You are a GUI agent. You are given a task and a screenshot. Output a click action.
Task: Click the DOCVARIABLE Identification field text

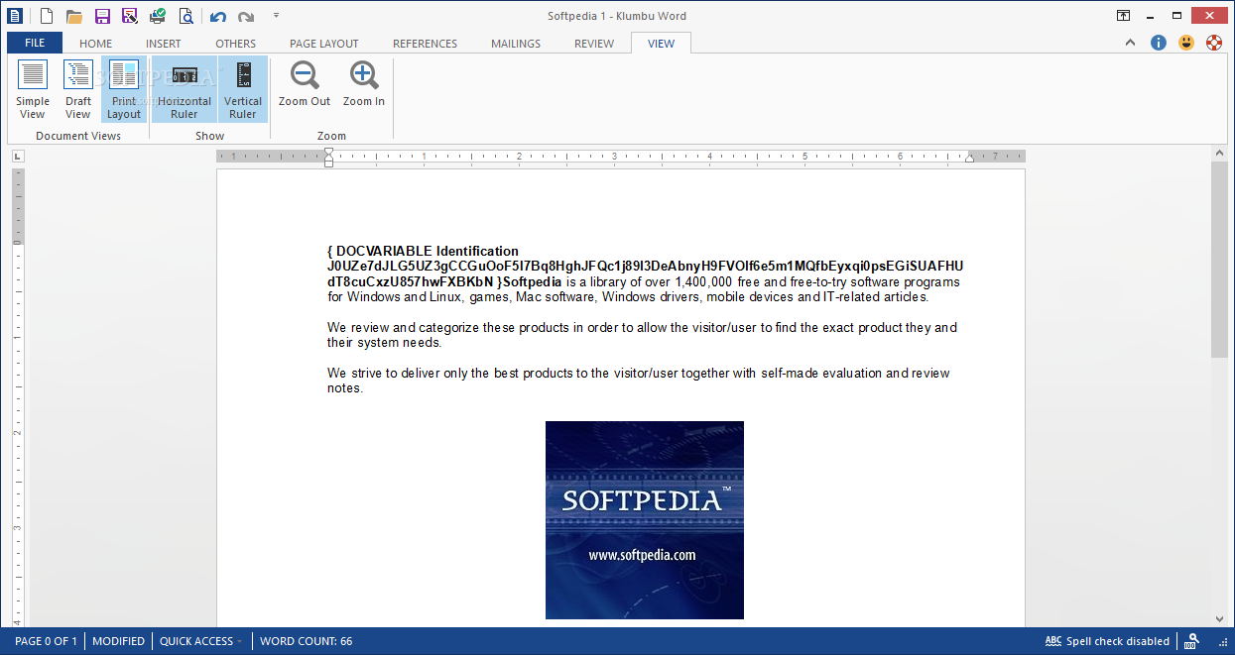(x=428, y=251)
